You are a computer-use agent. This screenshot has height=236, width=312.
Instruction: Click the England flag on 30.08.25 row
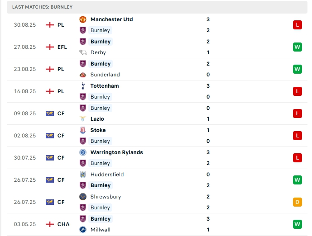coord(50,25)
